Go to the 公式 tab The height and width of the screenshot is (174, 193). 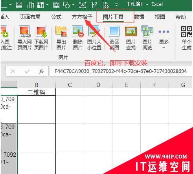coord(56,17)
